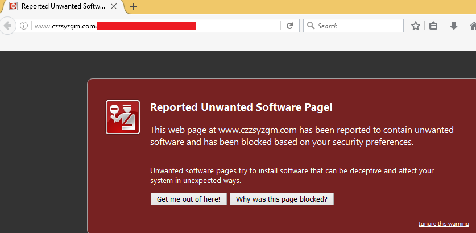Open a new tab
This screenshot has width=476, height=233.
pos(134,6)
